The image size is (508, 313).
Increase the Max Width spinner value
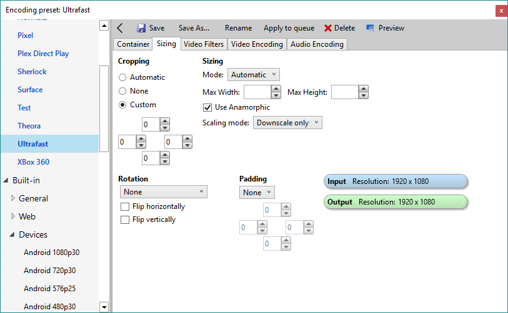pos(276,89)
